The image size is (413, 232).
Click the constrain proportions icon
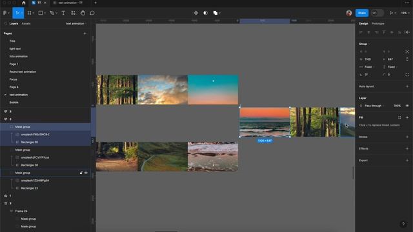tap(407, 59)
